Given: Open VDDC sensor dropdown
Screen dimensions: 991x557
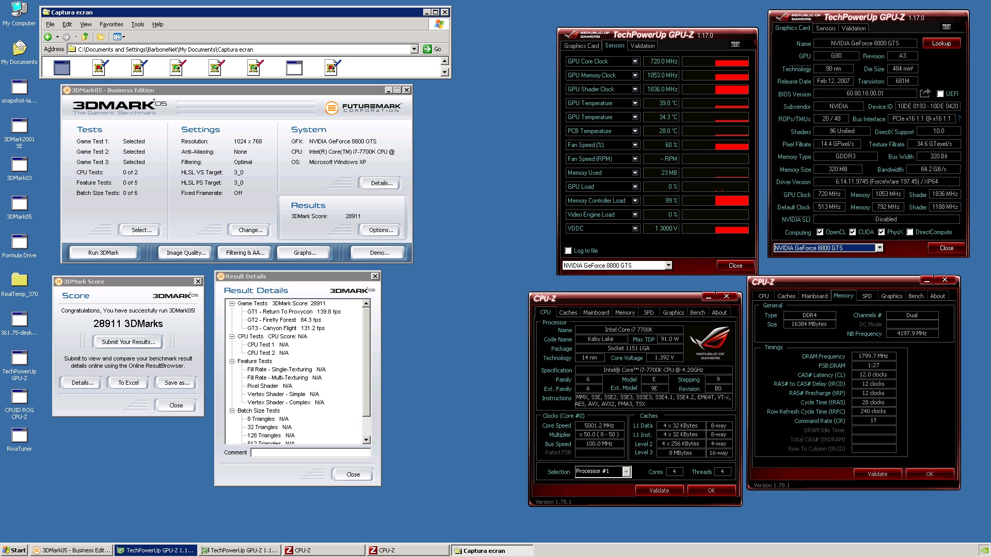Looking at the screenshot, I should (x=635, y=228).
